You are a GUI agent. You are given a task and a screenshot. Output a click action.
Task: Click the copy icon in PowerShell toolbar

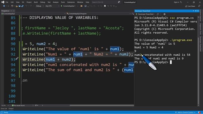point(158,14)
